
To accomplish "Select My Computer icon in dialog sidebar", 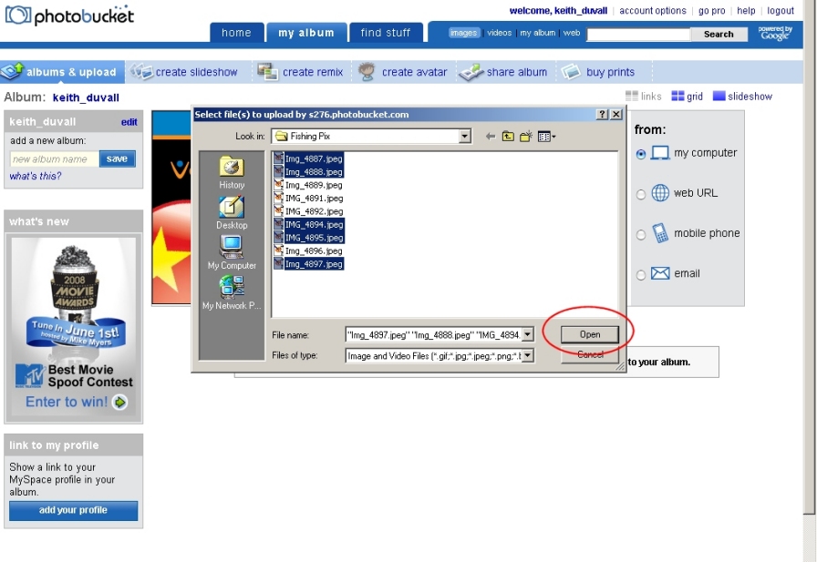I will 232,250.
